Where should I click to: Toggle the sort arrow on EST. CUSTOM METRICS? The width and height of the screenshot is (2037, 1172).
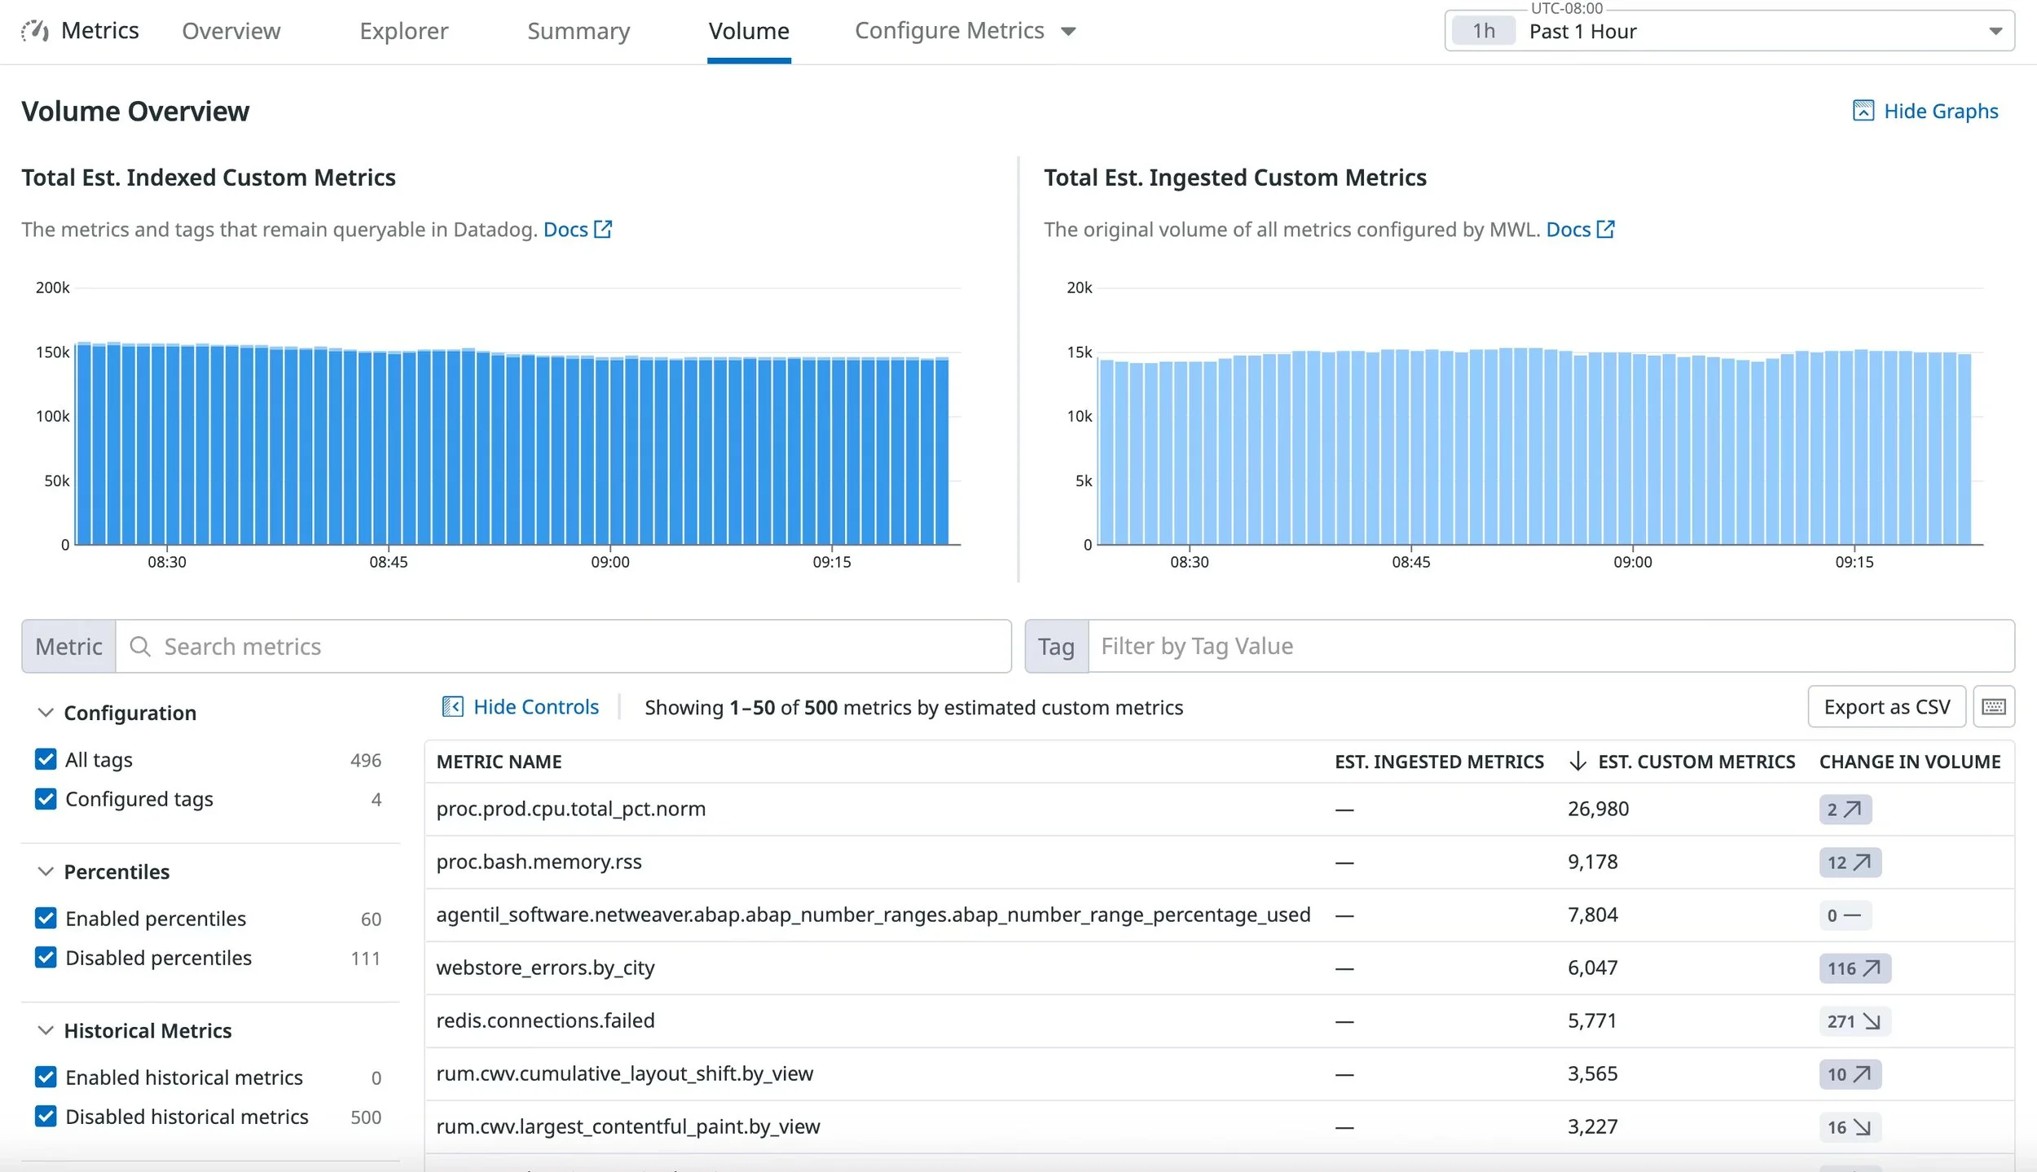point(1576,762)
